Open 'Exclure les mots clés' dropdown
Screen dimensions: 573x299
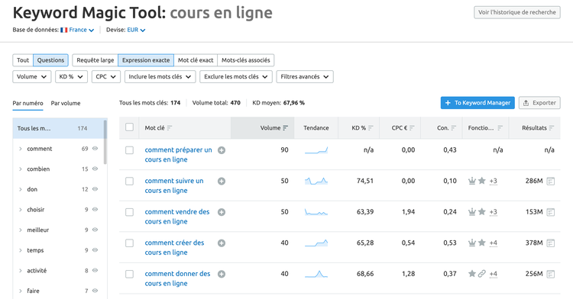click(x=236, y=77)
